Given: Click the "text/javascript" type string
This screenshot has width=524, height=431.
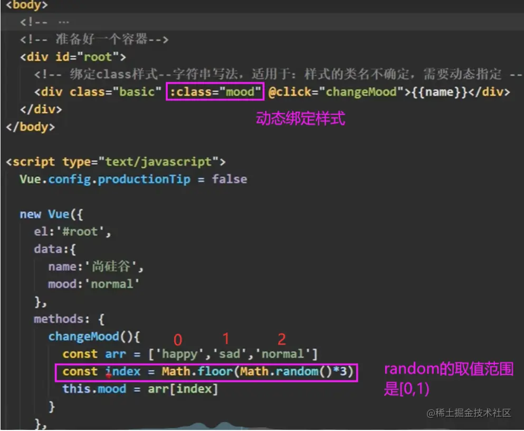Looking at the screenshot, I should coord(158,162).
